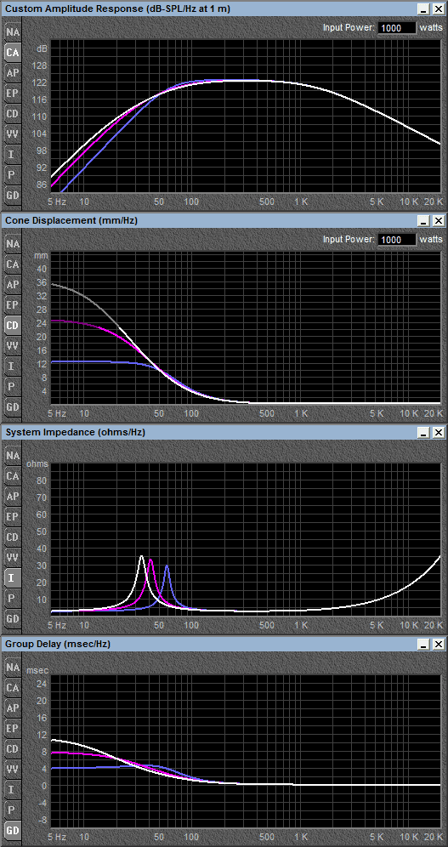Viewport: 448px width, 847px height.
Task: Minimize the Cone Displacement window
Action: tap(424, 221)
